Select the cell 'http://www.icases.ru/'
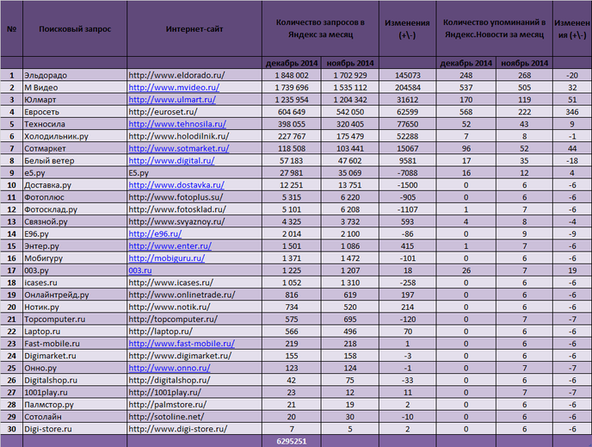Image resolution: width=592 pixels, height=447 pixels. click(x=194, y=282)
